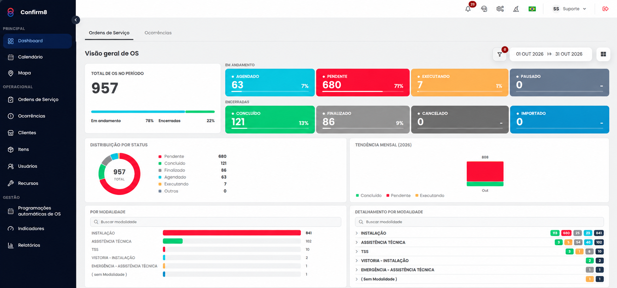Click the Confirm8 logo

click(27, 12)
